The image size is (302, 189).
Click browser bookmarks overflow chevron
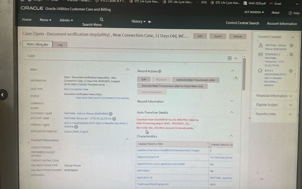point(297,4)
